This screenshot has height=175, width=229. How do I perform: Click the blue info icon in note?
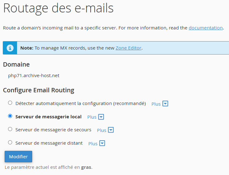(10, 48)
